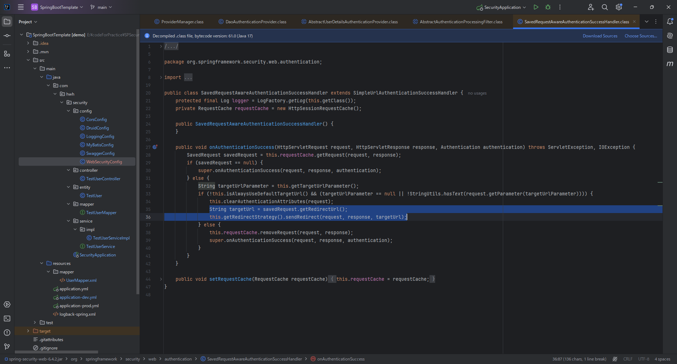Open the Database tool window icon
Viewport: 677px width, 364px height.
[670, 50]
